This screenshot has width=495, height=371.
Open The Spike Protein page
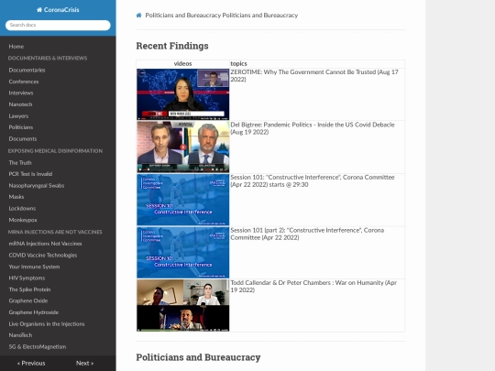coord(29,289)
